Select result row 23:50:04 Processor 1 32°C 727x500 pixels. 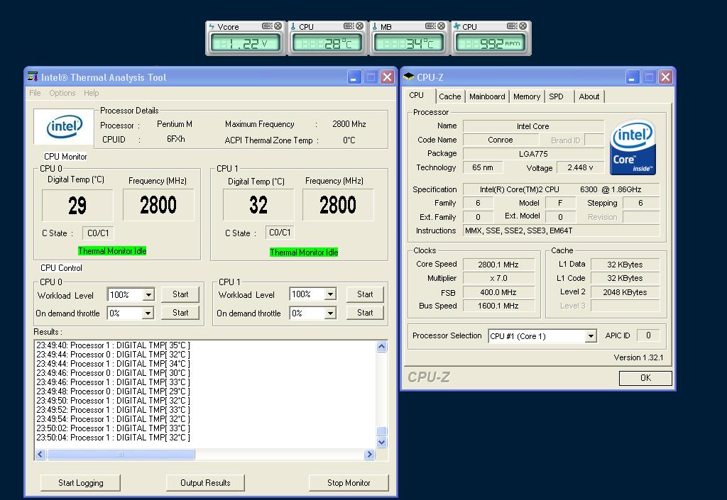point(113,438)
